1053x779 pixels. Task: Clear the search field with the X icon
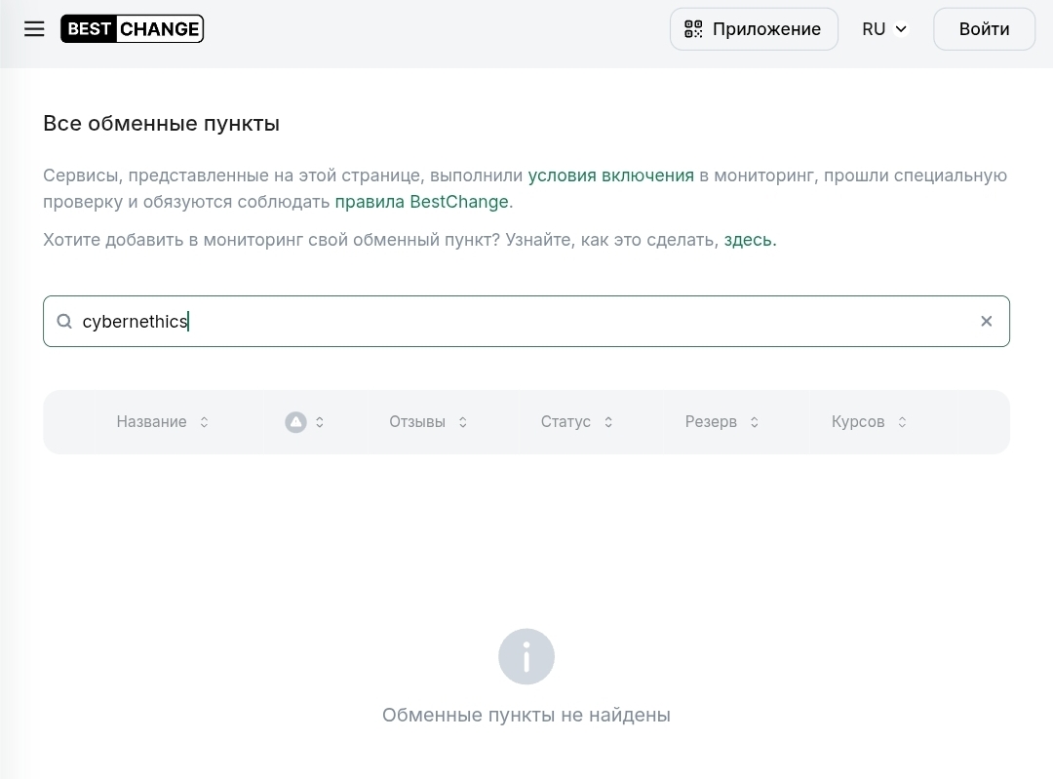coord(986,321)
